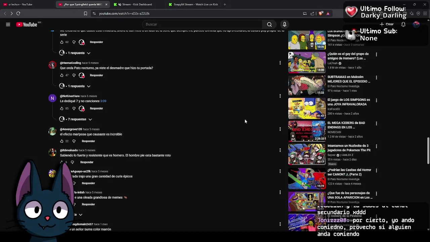Start voice search with the microphone icon
Viewport: 430px width, 242px height.
285,24
